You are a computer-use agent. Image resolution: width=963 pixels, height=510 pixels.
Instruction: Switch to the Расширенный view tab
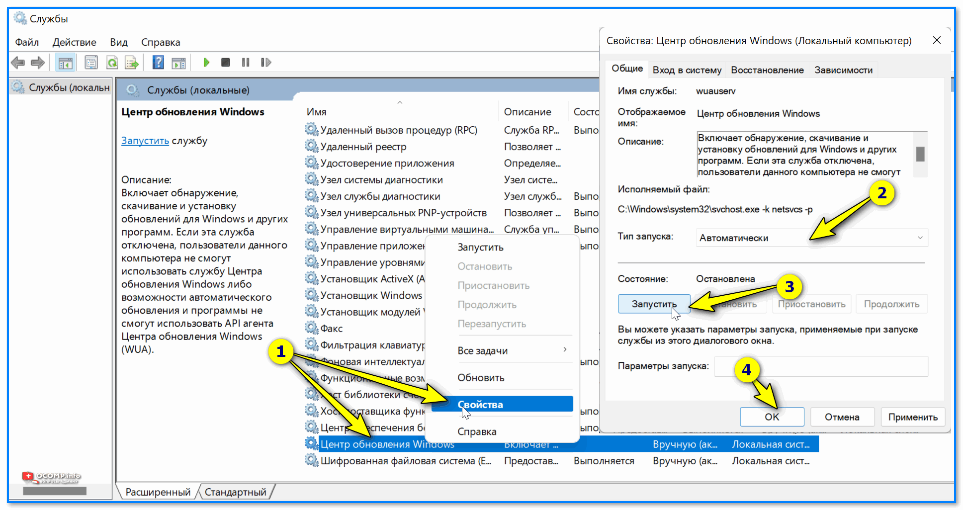[158, 492]
